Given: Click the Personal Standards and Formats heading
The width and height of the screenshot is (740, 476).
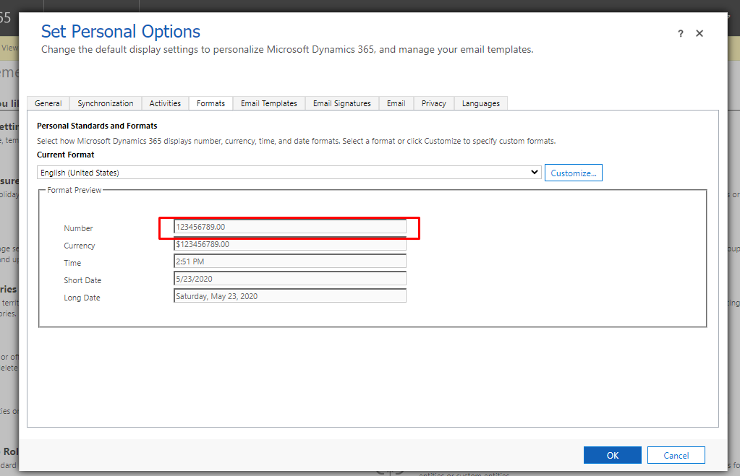Looking at the screenshot, I should coord(97,126).
